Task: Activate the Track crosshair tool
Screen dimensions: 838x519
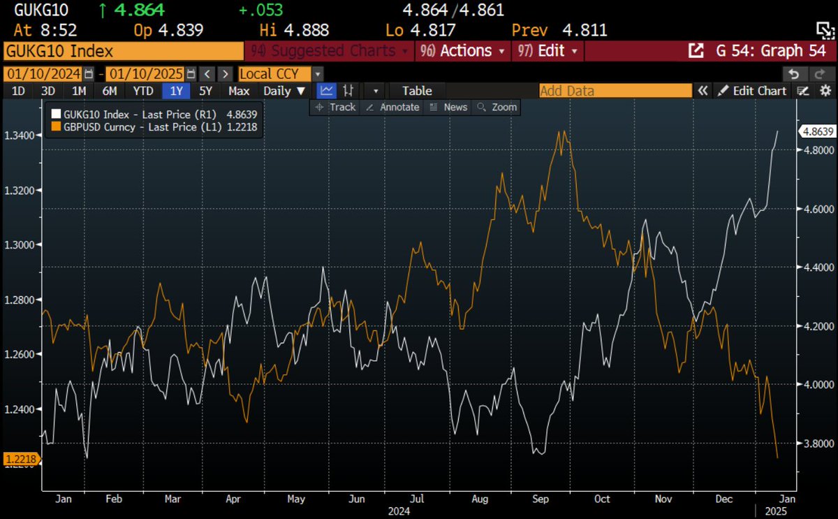Action: click(336, 107)
